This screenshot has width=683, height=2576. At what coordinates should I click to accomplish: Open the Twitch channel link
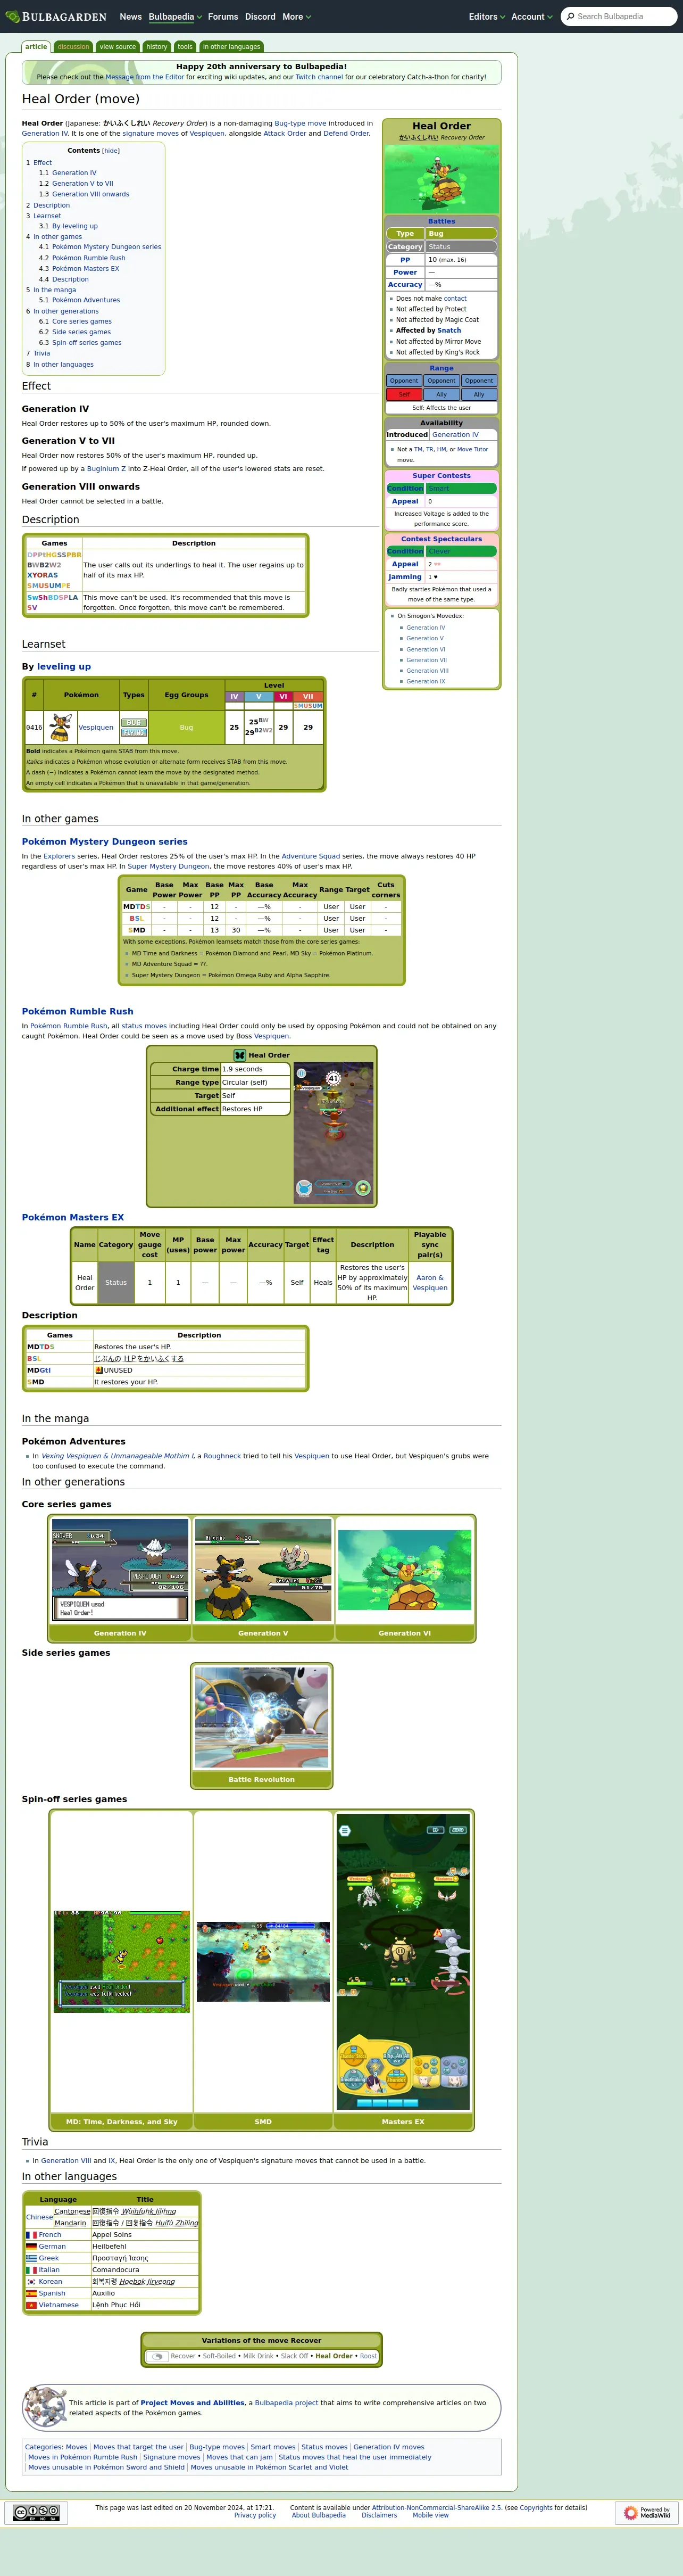[x=319, y=77]
